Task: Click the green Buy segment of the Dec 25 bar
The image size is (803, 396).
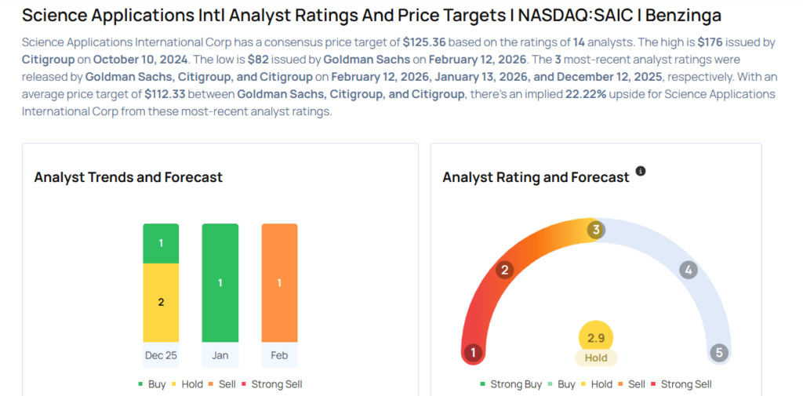Action: pyautogui.click(x=161, y=243)
